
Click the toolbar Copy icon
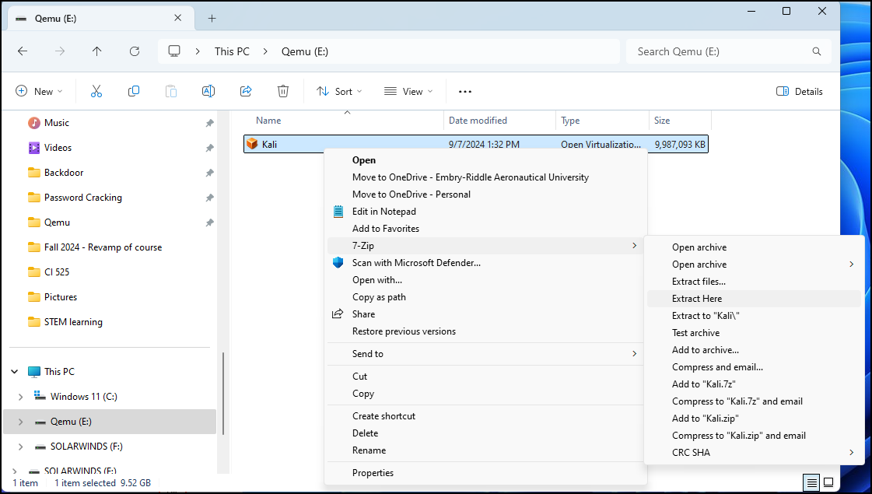[x=134, y=91]
